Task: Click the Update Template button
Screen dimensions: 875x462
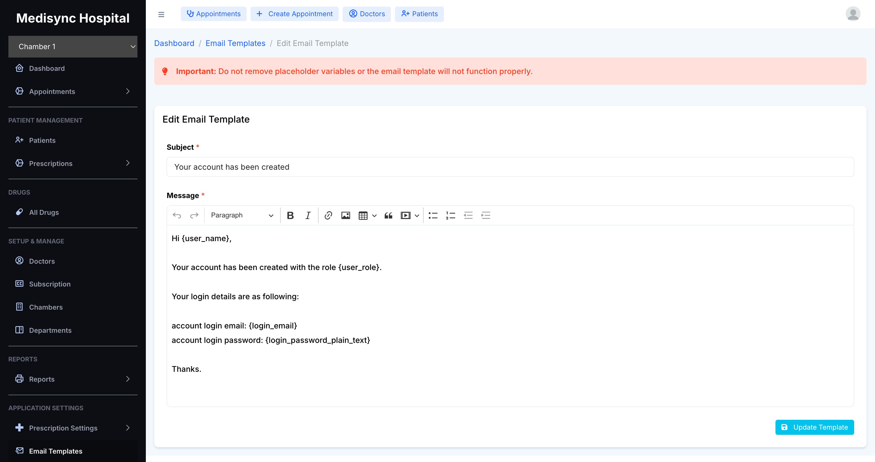Action: pos(815,427)
